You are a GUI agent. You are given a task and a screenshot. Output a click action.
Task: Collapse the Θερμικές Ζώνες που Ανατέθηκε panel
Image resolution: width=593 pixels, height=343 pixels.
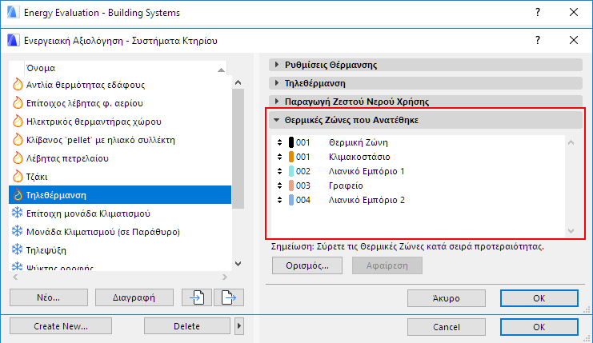[278, 120]
